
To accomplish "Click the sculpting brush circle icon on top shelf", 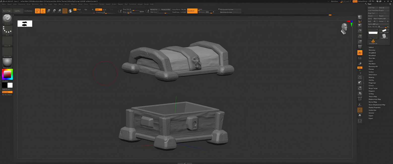I will click(65, 11).
